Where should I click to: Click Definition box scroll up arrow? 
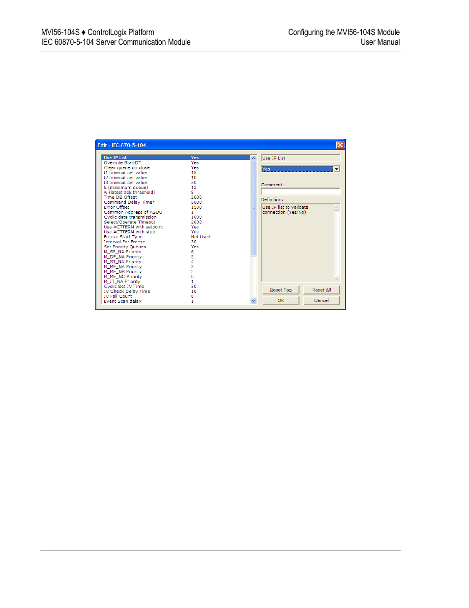click(x=337, y=207)
